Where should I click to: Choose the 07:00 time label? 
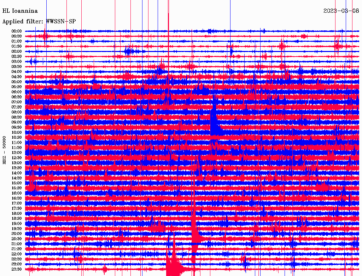tap(17, 102)
